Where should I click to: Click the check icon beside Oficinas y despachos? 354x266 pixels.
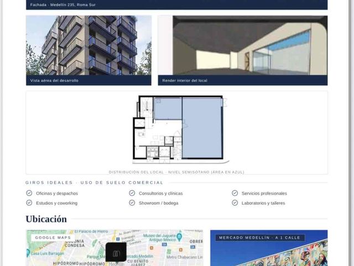(x=29, y=193)
